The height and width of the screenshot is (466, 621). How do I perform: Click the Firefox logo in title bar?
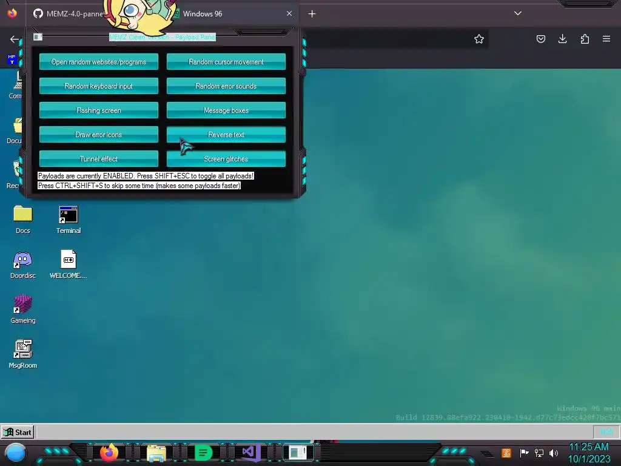click(12, 13)
